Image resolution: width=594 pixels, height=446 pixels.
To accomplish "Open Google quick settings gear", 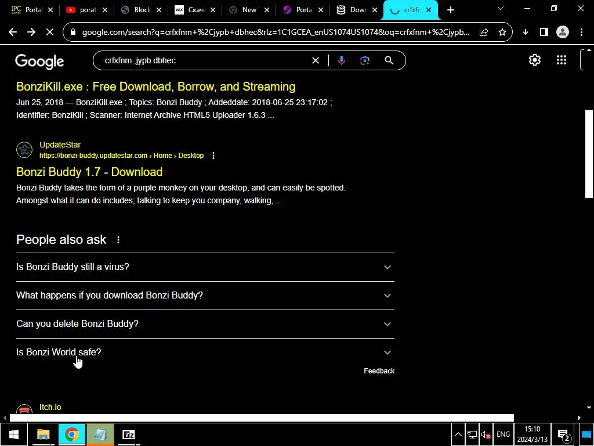I will click(x=534, y=60).
